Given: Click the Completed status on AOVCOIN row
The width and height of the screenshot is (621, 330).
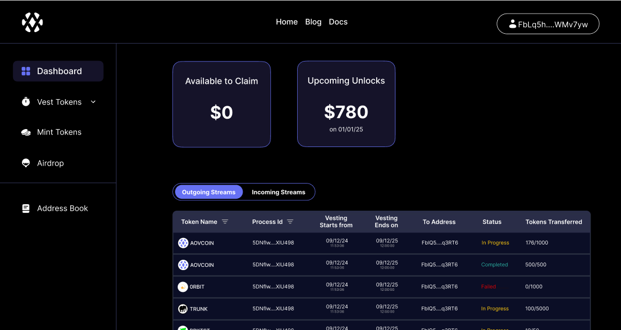Looking at the screenshot, I should coord(495,265).
